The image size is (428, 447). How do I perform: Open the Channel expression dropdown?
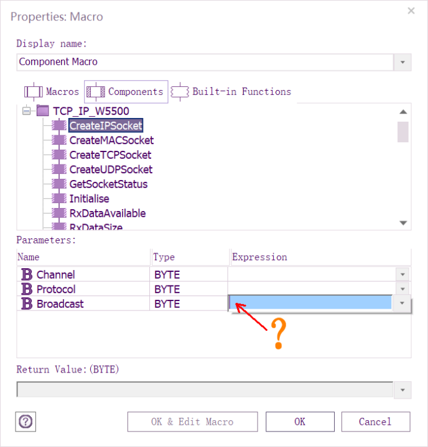(x=403, y=274)
